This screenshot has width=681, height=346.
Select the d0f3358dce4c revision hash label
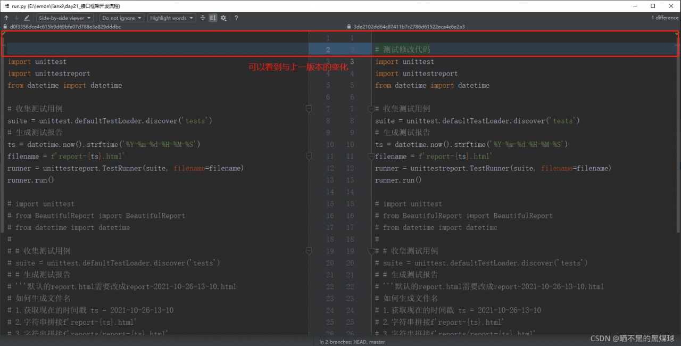point(65,27)
